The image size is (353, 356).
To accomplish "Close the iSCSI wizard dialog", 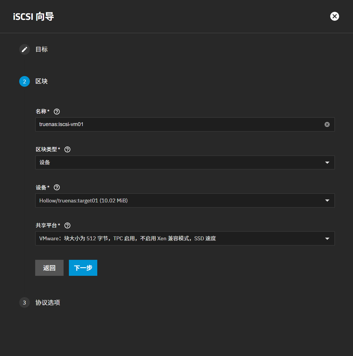I will [x=334, y=16].
